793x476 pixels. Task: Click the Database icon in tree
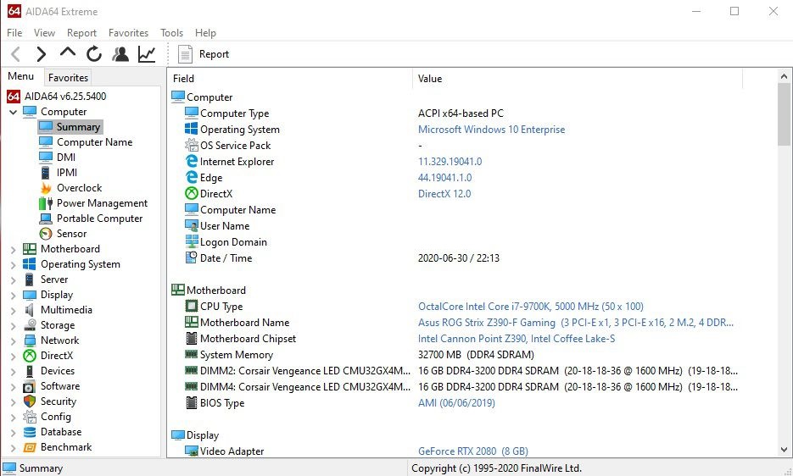30,432
